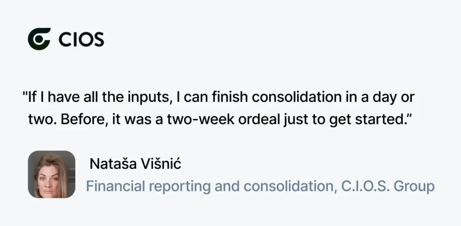Click the CIOS wordmark text
Screen dimensions: 461x226
click(x=81, y=39)
